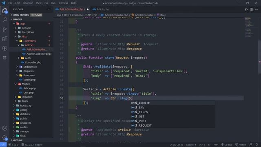
Task: Expand the routes folder
Action: pos(31,127)
